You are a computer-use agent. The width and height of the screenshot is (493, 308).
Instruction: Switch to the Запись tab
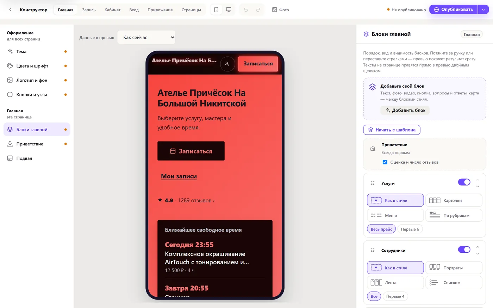[89, 10]
